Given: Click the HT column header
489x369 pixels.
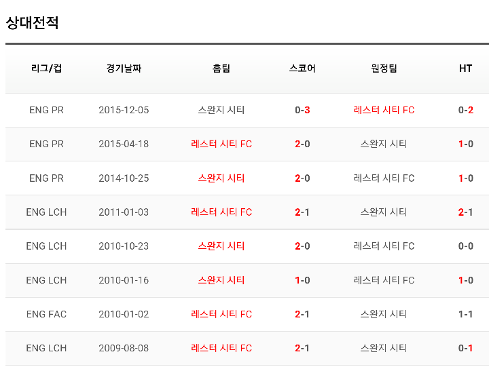Looking at the screenshot, I should pos(465,69).
